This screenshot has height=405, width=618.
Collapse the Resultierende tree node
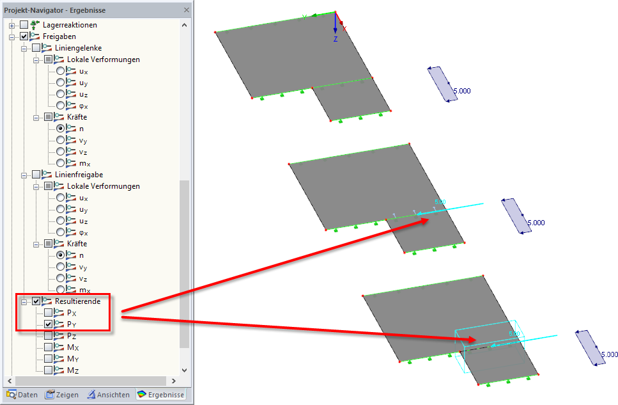tap(24, 302)
